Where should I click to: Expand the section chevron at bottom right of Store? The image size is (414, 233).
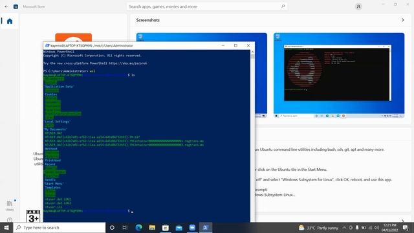(402, 220)
